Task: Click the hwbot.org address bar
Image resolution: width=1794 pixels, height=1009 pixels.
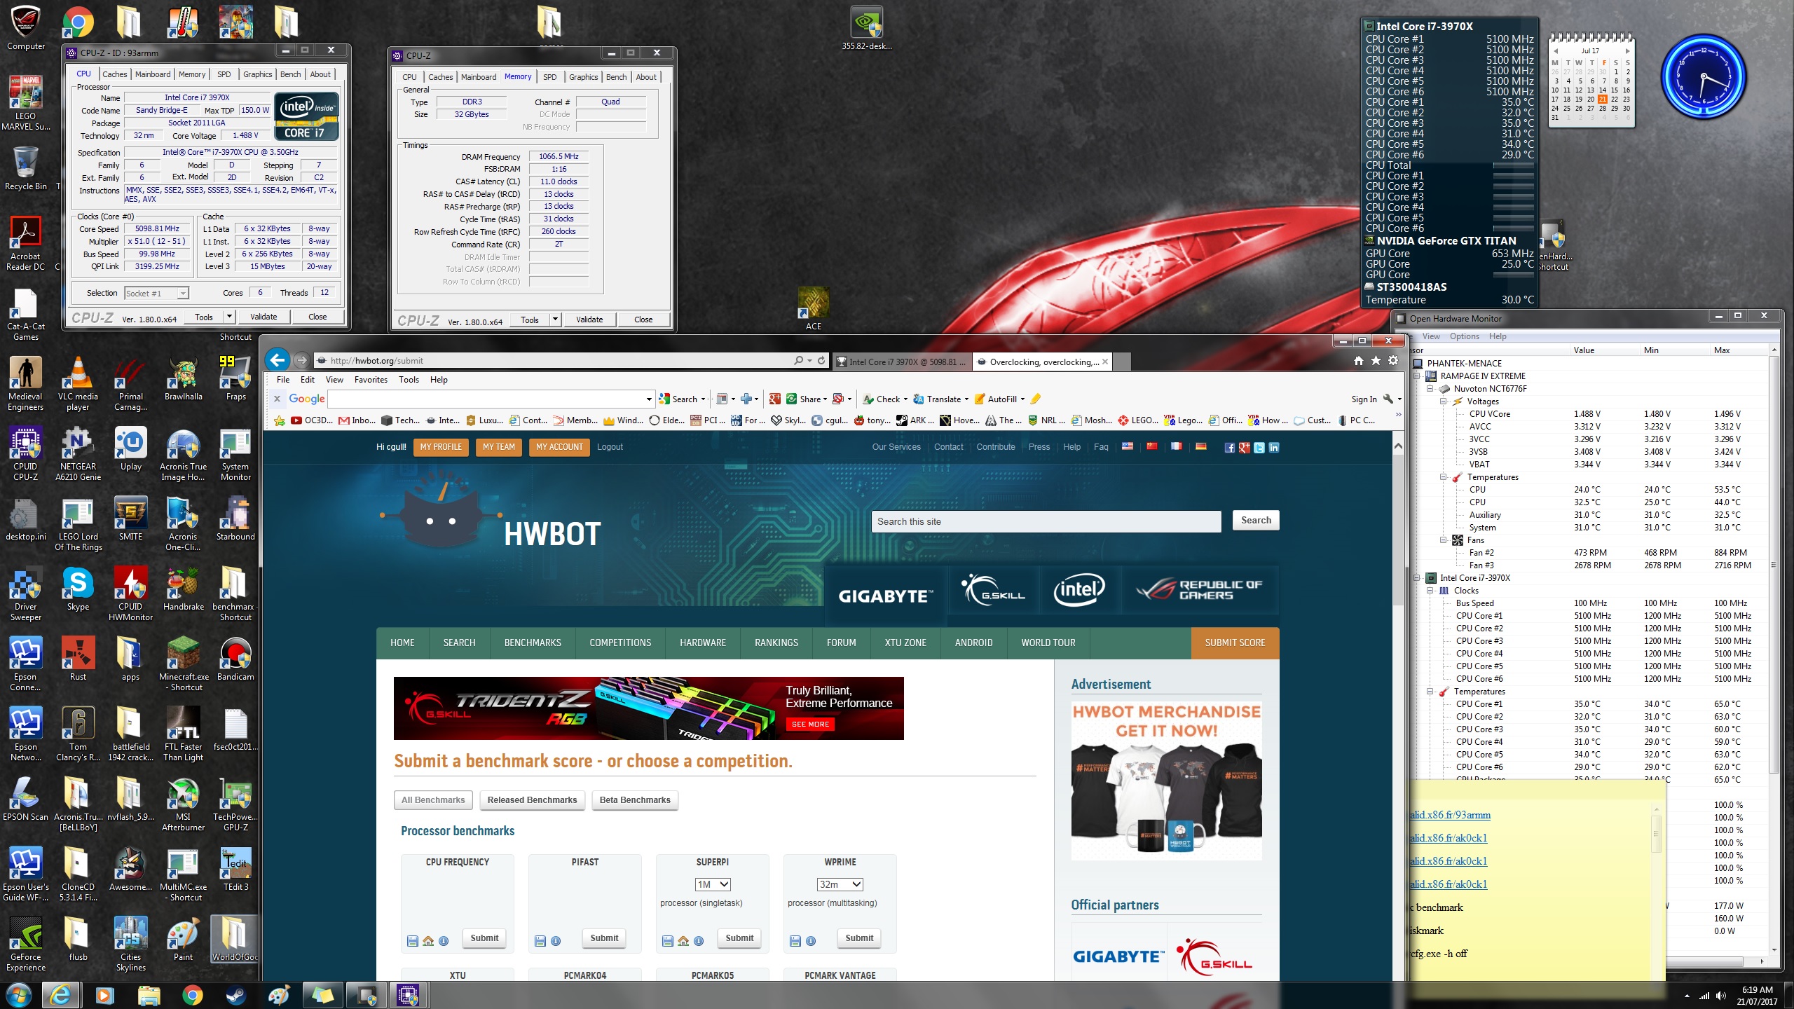Action: pos(554,361)
